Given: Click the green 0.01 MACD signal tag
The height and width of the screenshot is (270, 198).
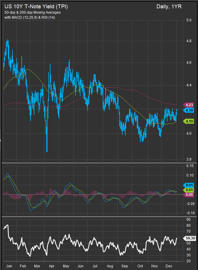Looking at the screenshot, I should [x=189, y=190].
